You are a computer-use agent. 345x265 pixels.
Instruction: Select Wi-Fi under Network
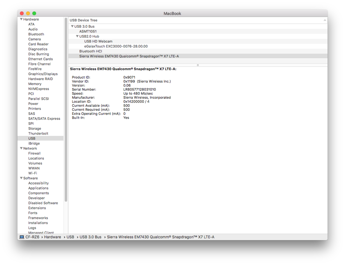pos(32,173)
